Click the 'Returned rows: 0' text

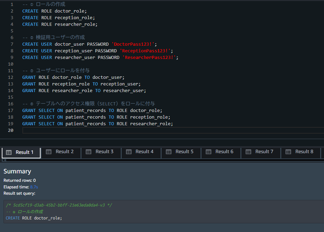click(x=20, y=180)
